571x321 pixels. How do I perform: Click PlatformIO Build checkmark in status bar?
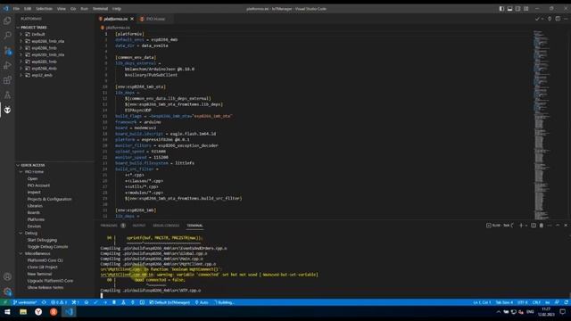click(95, 302)
